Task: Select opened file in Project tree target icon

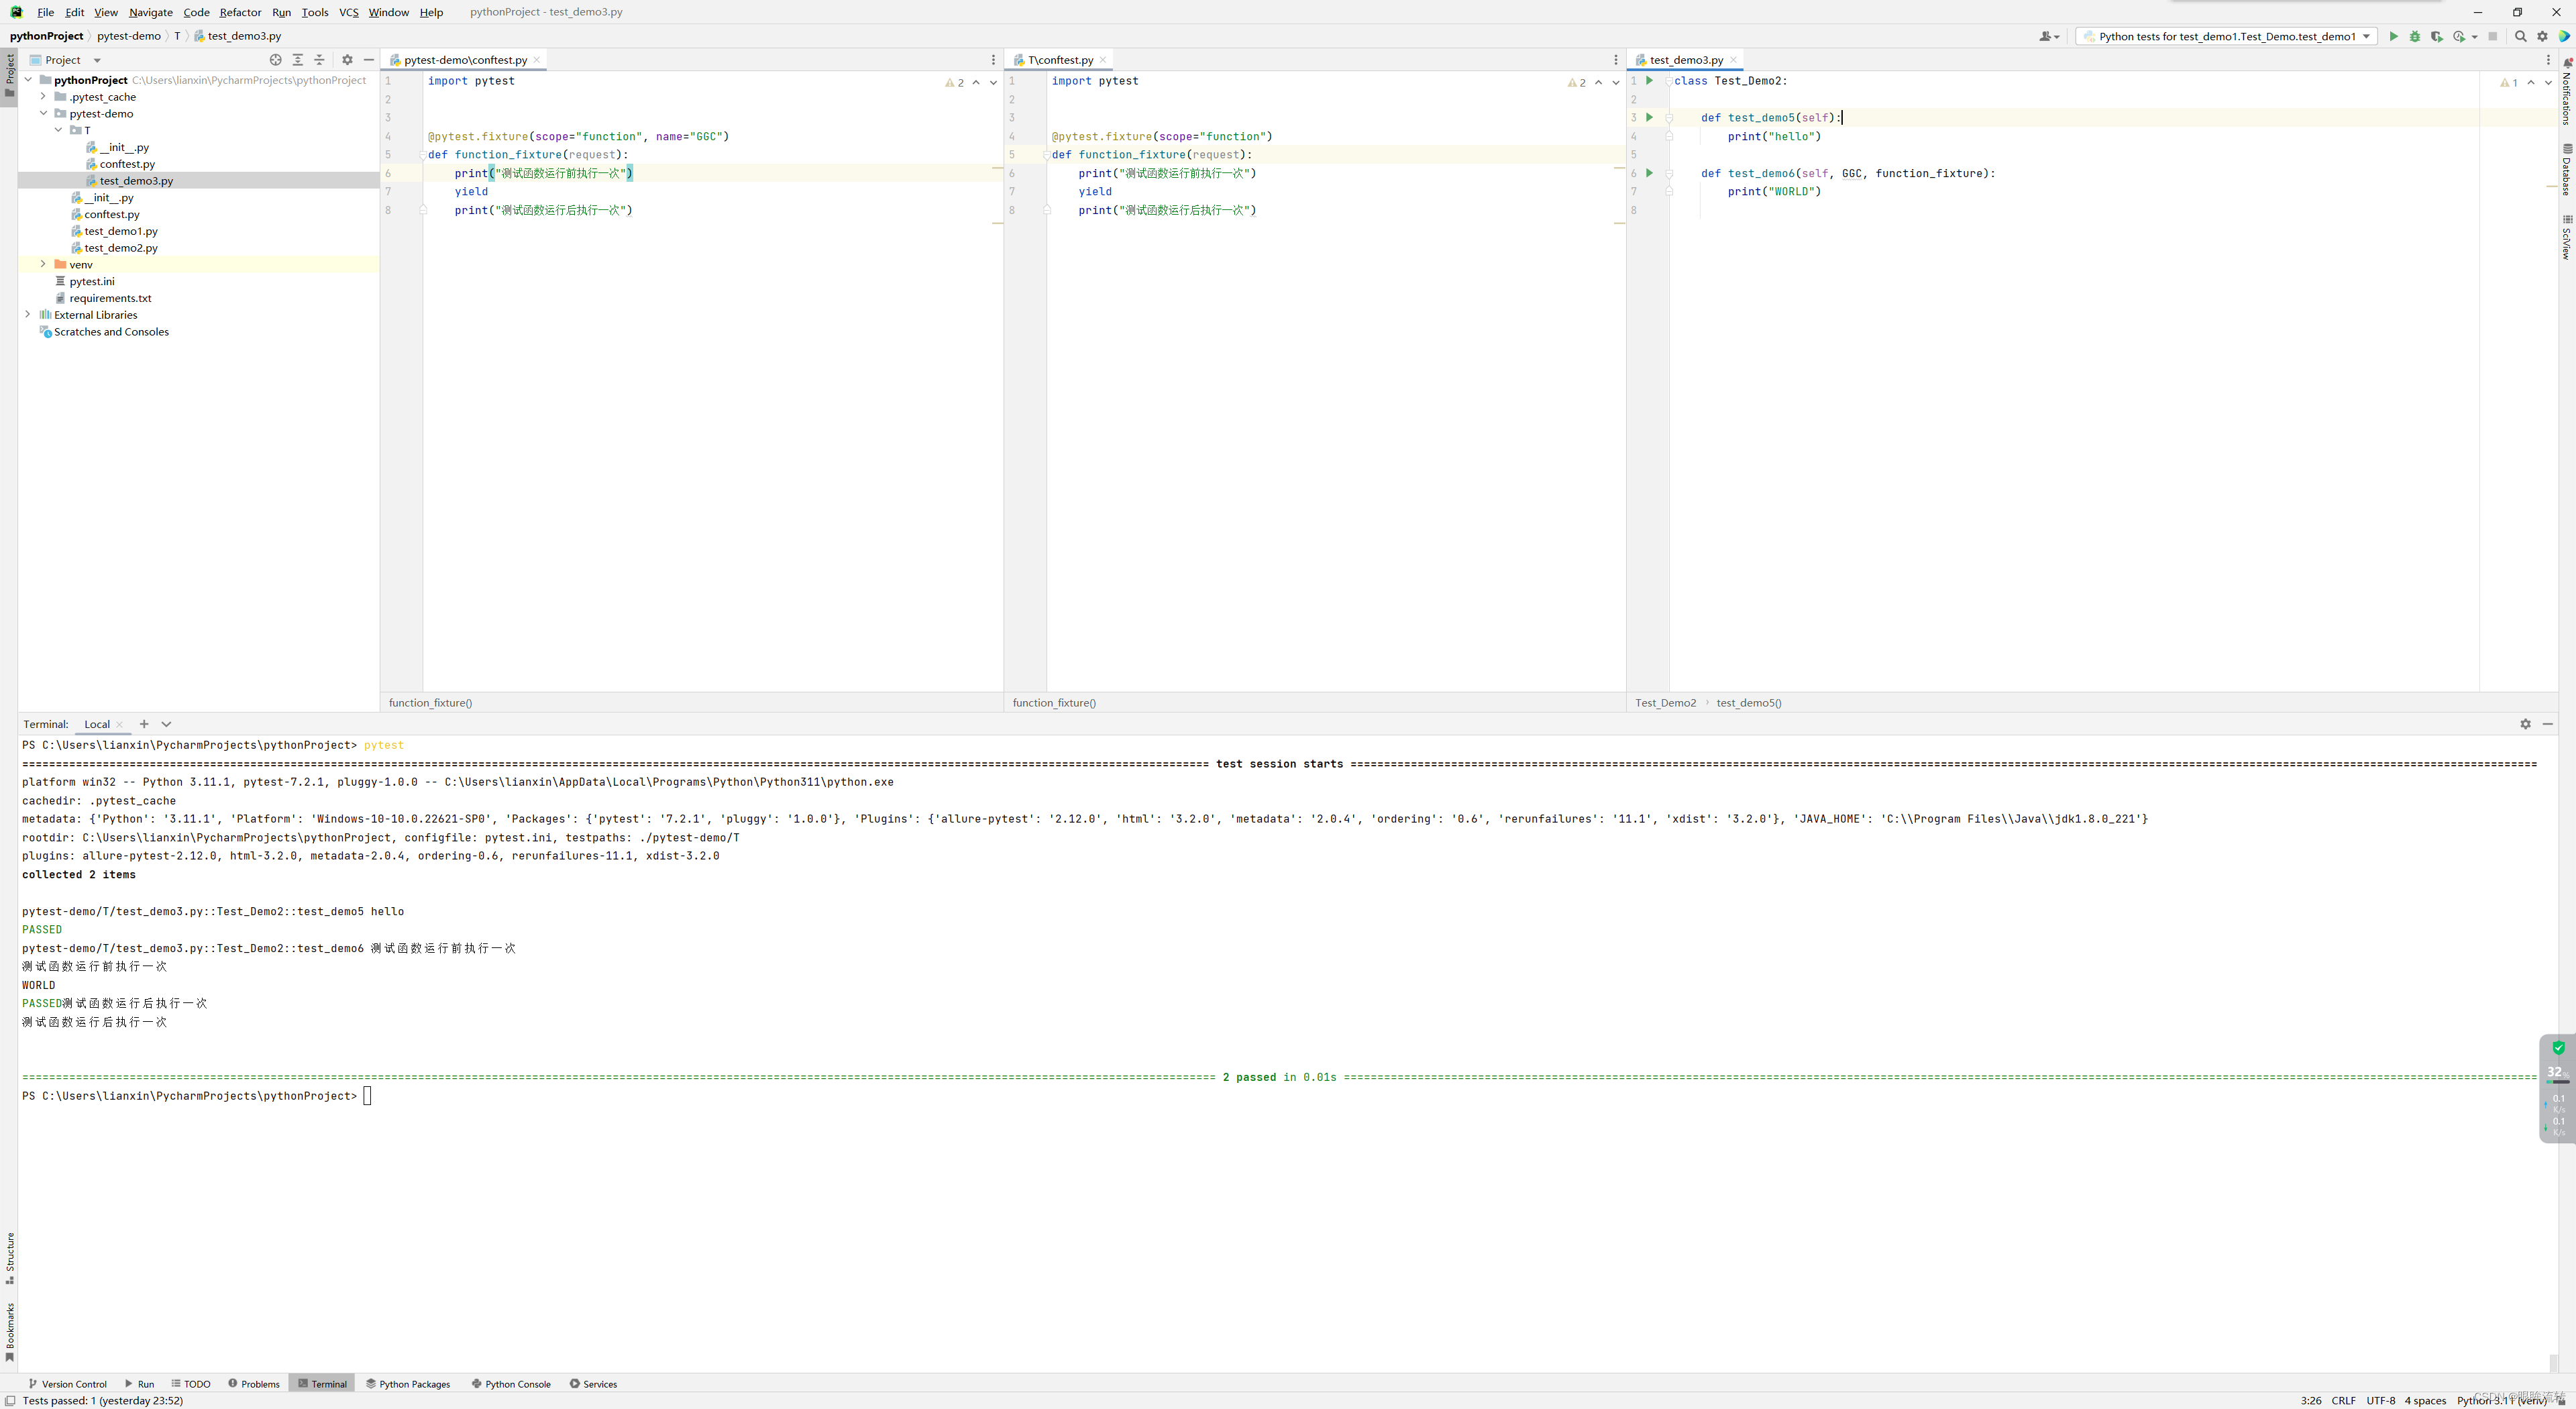Action: tap(276, 60)
